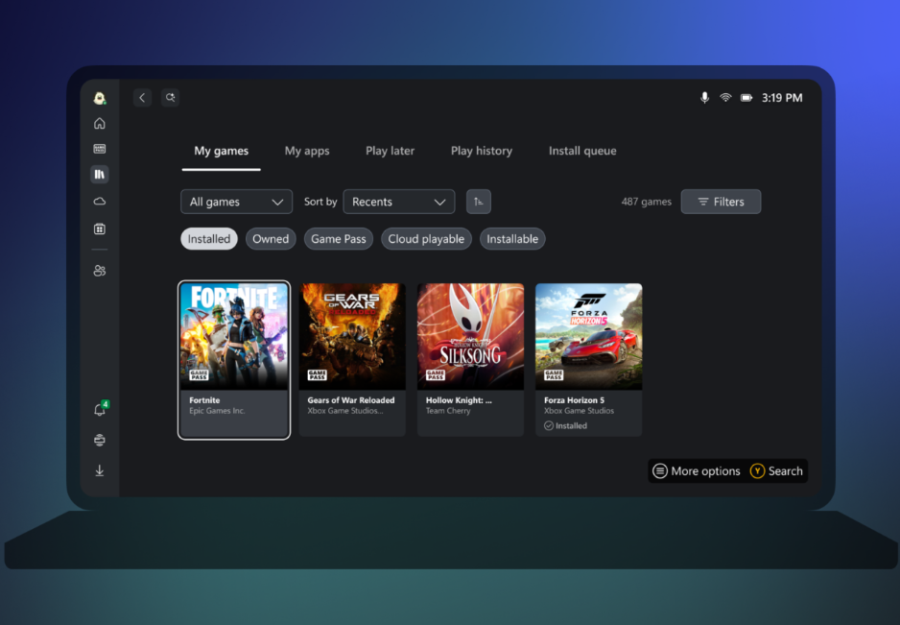Reverse sort order with the sort direction button
This screenshot has width=900, height=625.
(x=479, y=202)
